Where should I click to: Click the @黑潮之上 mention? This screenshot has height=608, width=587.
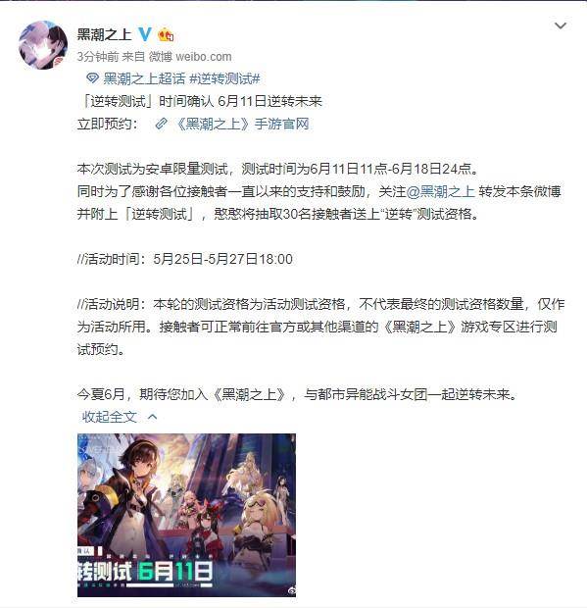pos(441,191)
